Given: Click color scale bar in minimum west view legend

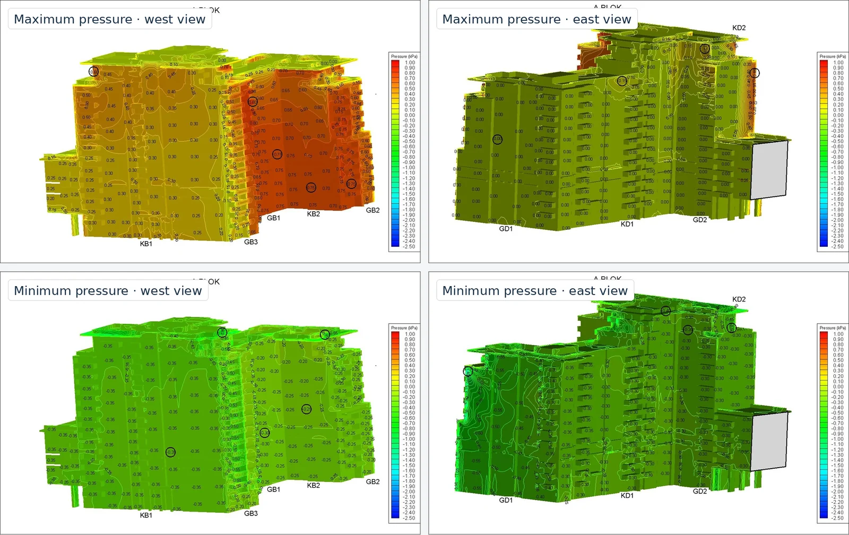Looking at the screenshot, I should pos(395,425).
